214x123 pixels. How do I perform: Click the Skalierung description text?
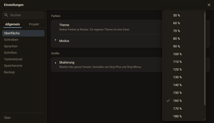101,67
